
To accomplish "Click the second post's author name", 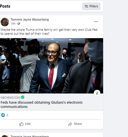I will coord(30,136).
